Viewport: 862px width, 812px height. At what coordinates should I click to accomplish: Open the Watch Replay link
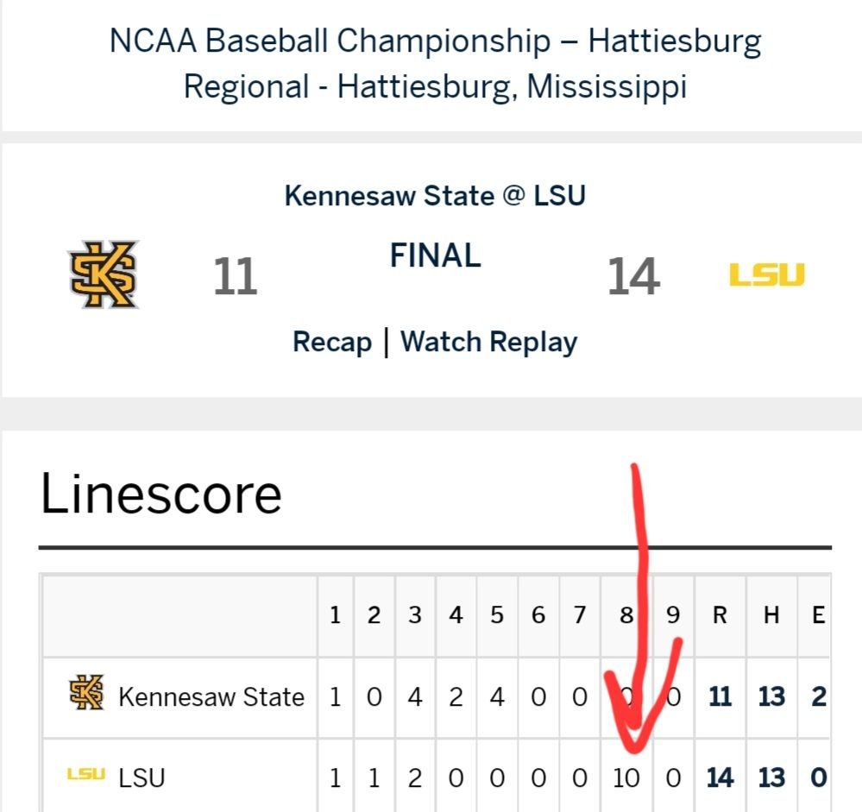click(x=488, y=342)
